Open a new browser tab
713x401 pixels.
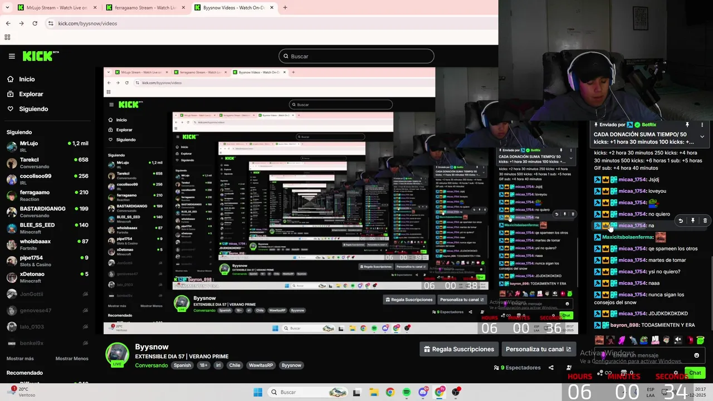pyautogui.click(x=285, y=8)
